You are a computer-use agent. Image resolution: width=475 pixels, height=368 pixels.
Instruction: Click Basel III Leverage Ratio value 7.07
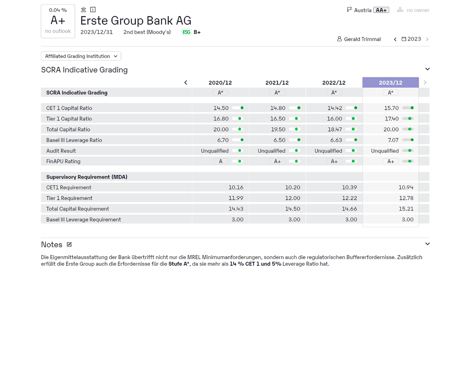coord(393,140)
